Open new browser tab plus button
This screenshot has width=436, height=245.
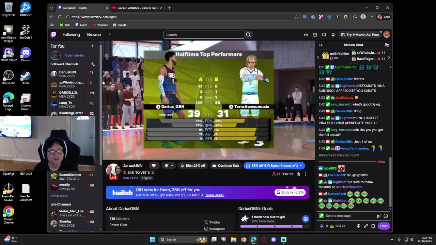pos(169,8)
